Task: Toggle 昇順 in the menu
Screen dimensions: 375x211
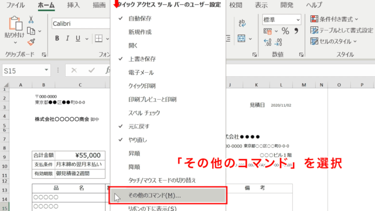Action: [x=168, y=154]
